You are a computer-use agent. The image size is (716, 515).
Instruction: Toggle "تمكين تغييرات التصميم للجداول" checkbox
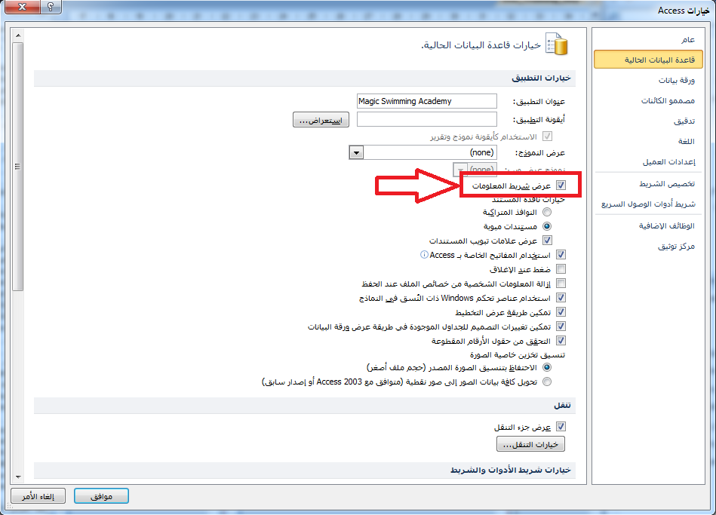pos(561,326)
